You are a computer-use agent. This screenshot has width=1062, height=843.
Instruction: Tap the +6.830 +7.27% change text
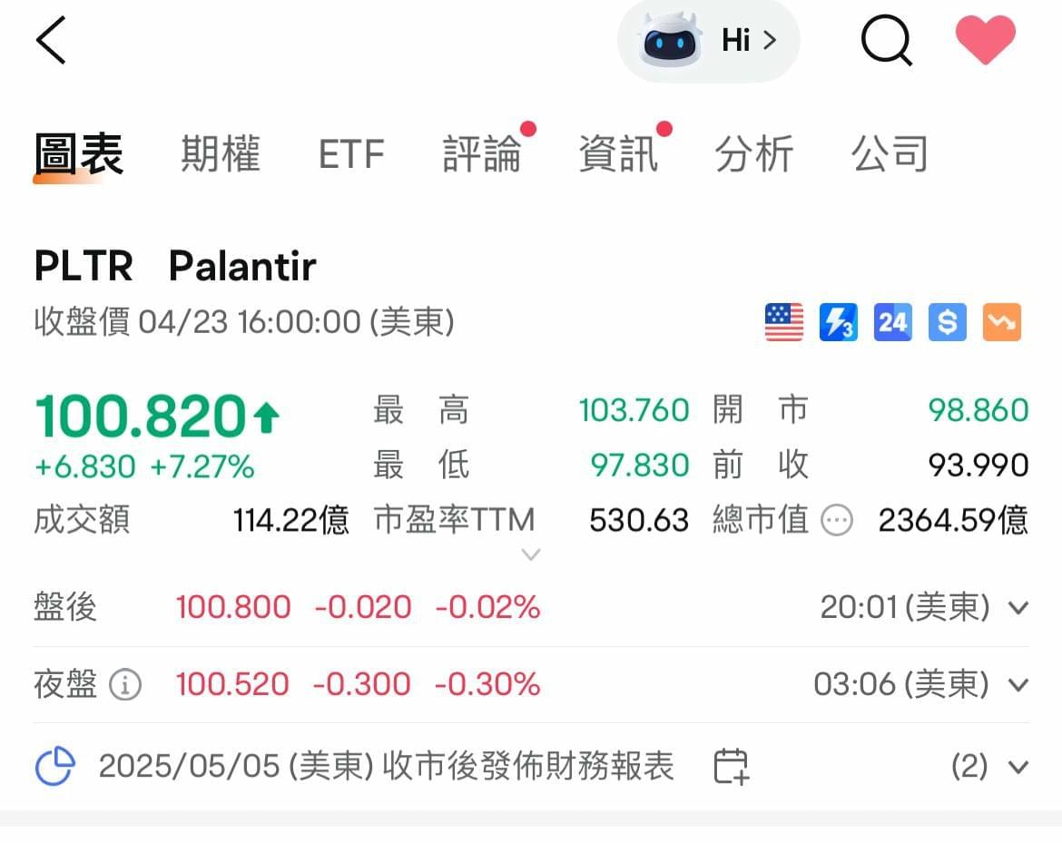coord(144,467)
